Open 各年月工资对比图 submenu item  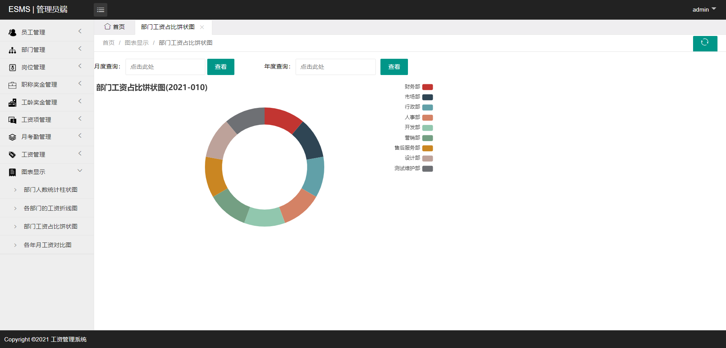(48, 245)
